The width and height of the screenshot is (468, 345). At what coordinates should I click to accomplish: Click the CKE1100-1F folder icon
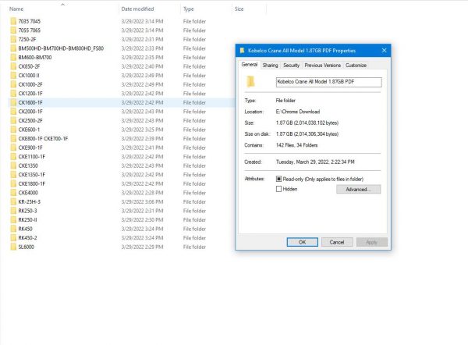click(x=13, y=157)
